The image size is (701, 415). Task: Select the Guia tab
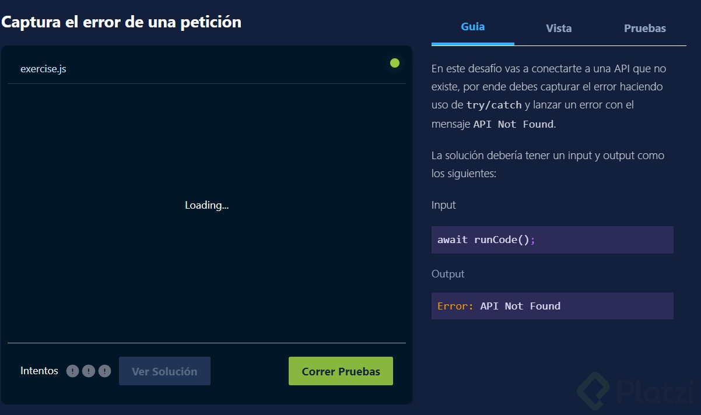click(x=472, y=26)
